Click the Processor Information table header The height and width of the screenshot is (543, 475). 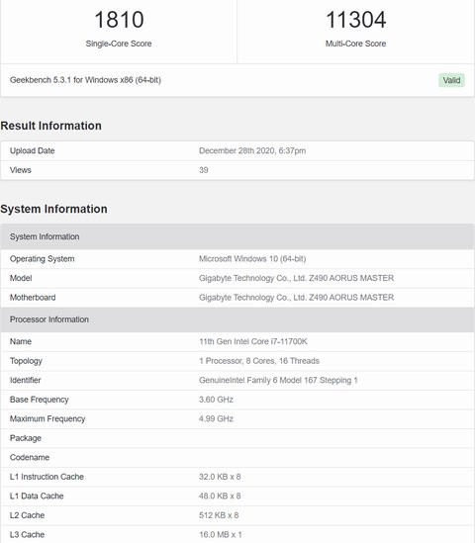coord(237,319)
